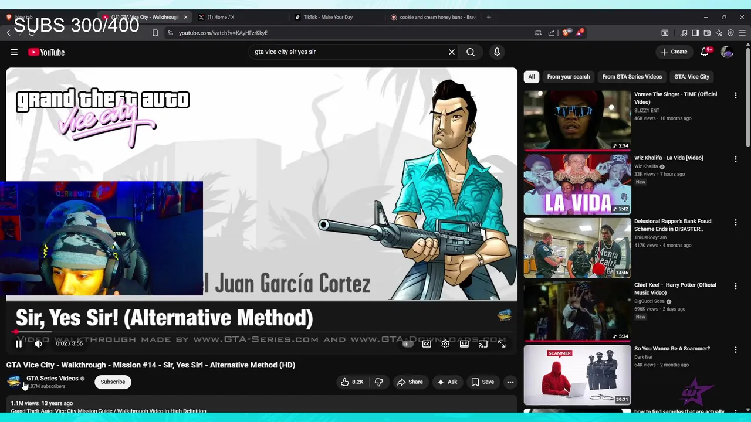This screenshot has height=422, width=751.
Task: Click in the YouTube search field
Action: click(x=349, y=52)
